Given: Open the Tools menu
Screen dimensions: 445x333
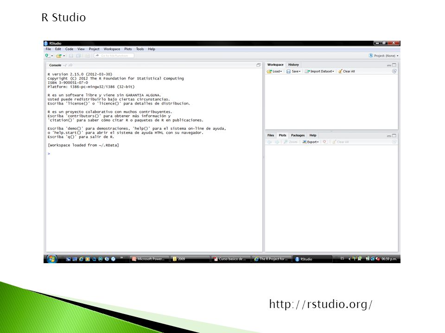Looking at the screenshot, I should (x=140, y=49).
